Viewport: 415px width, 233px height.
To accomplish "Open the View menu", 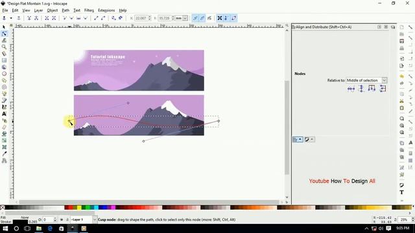I will pos(26,10).
